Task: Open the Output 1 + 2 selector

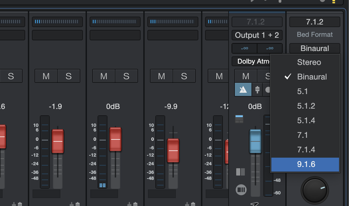Action: (x=257, y=35)
